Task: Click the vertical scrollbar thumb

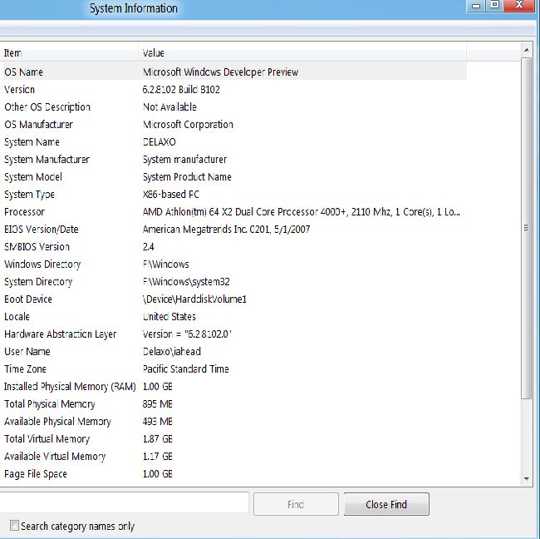Action: (x=526, y=228)
